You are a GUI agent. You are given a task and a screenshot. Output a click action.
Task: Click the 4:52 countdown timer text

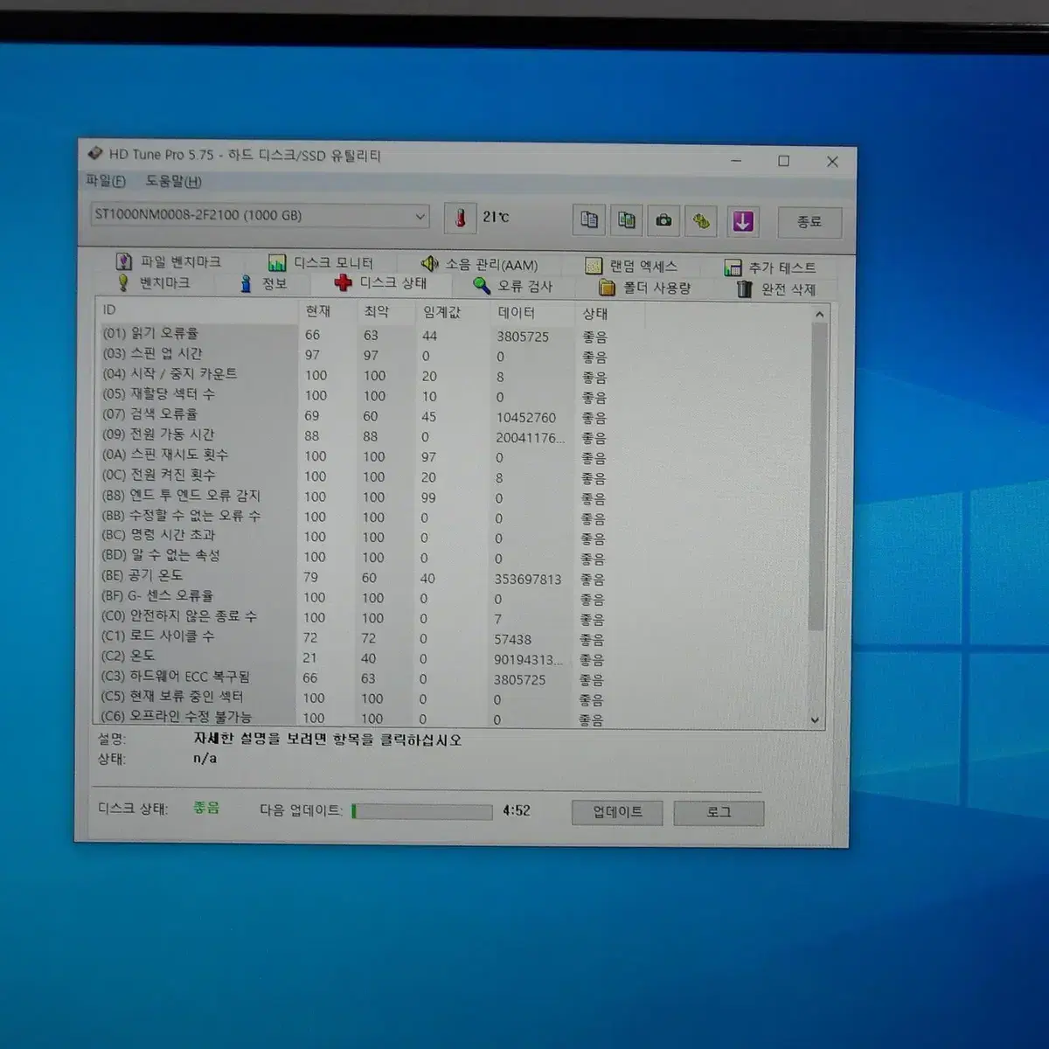[x=517, y=810]
